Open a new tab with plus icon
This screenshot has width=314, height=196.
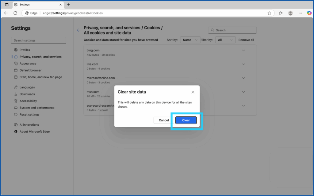click(x=68, y=5)
